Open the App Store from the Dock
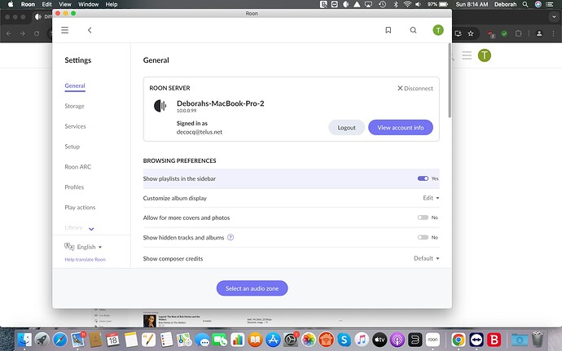The height and width of the screenshot is (351, 562). tap(273, 340)
